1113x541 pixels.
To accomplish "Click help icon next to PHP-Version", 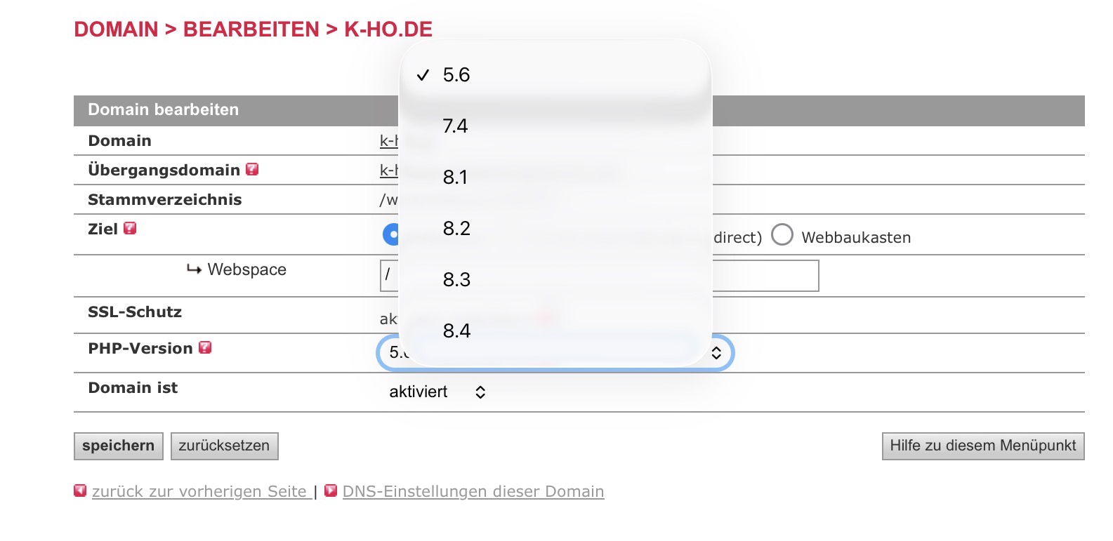I will point(205,348).
